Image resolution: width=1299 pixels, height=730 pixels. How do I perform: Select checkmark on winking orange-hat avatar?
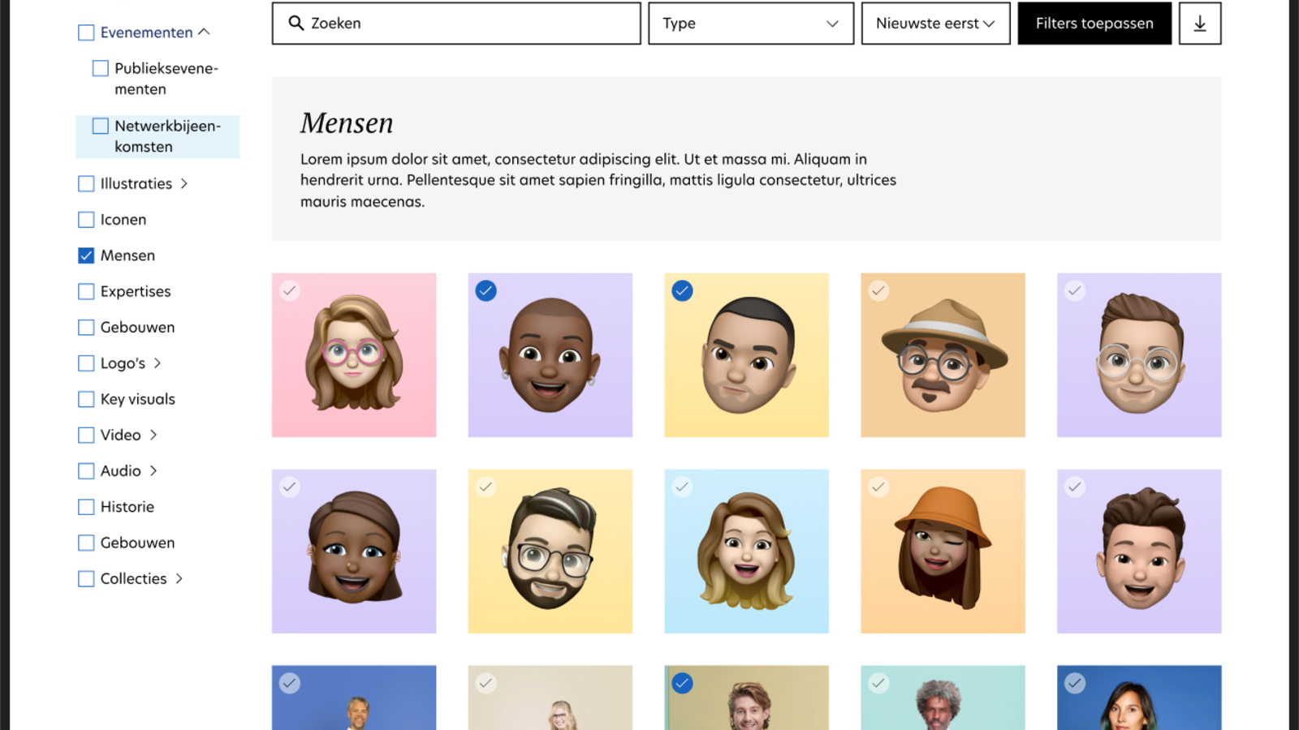pos(878,487)
